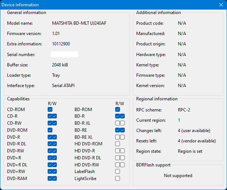Toggle the BD-R XL read checkbox
The image size is (227, 190).
[x=117, y=123]
